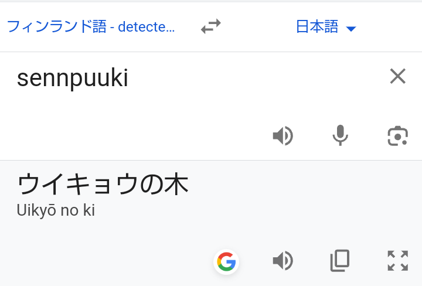Click the input text "sennpuuki"

72,79
